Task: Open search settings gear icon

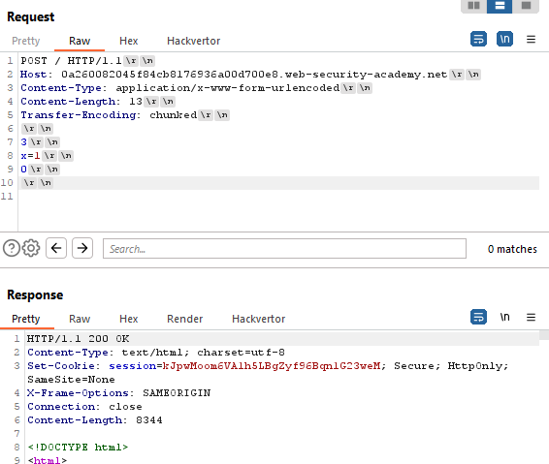Action: point(31,248)
